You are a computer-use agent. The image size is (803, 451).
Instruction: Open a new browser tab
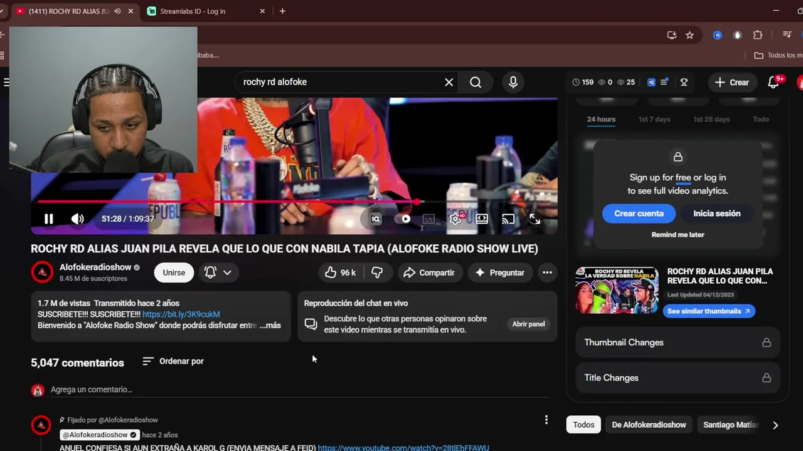tap(282, 11)
